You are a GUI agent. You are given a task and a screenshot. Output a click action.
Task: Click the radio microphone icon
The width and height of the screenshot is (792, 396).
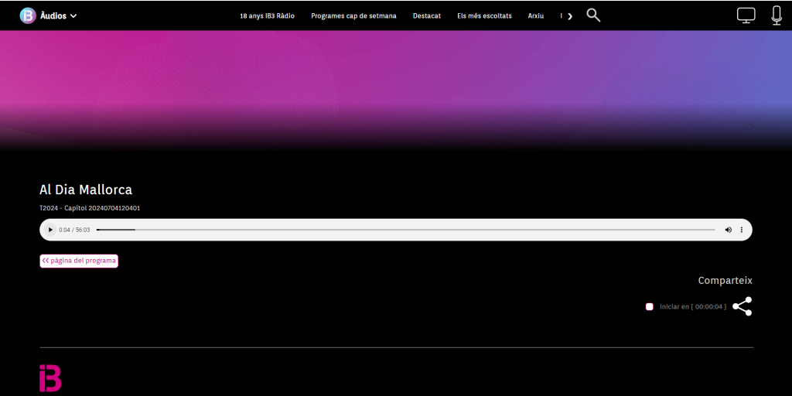click(x=777, y=15)
